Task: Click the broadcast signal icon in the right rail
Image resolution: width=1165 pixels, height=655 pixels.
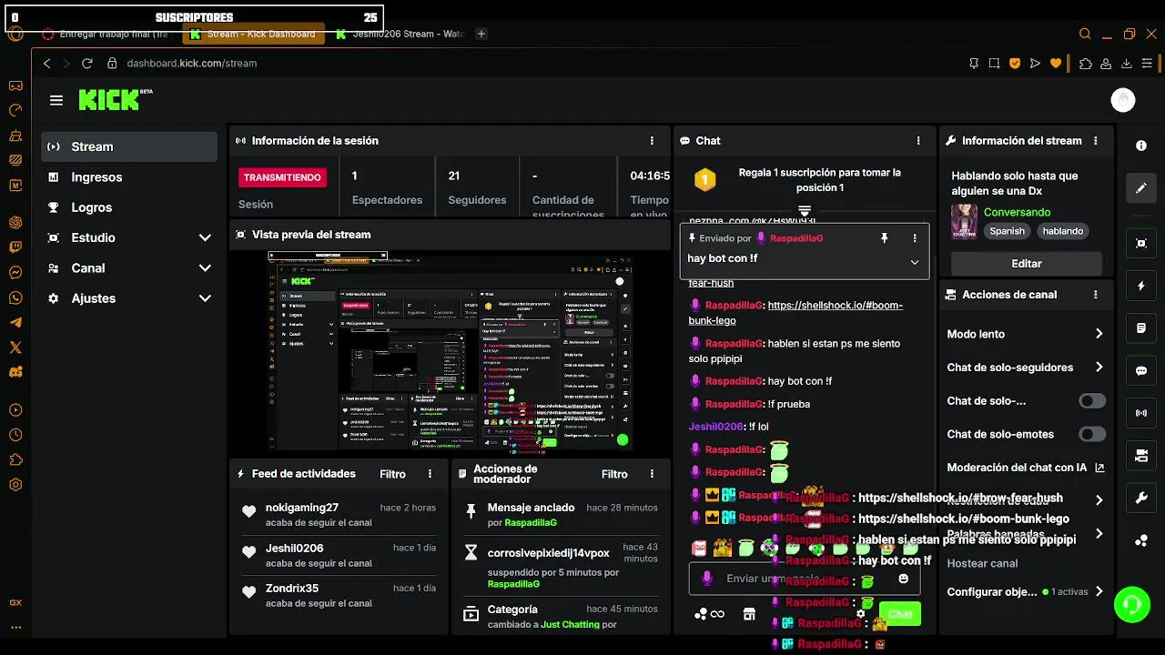Action: tap(1141, 413)
